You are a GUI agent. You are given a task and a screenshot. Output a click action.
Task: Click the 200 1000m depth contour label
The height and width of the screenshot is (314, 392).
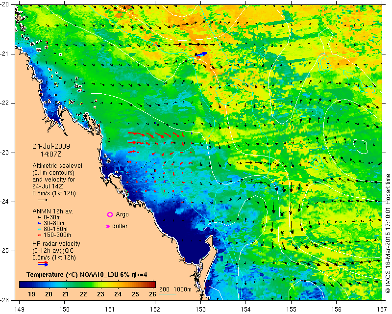[x=175, y=289]
